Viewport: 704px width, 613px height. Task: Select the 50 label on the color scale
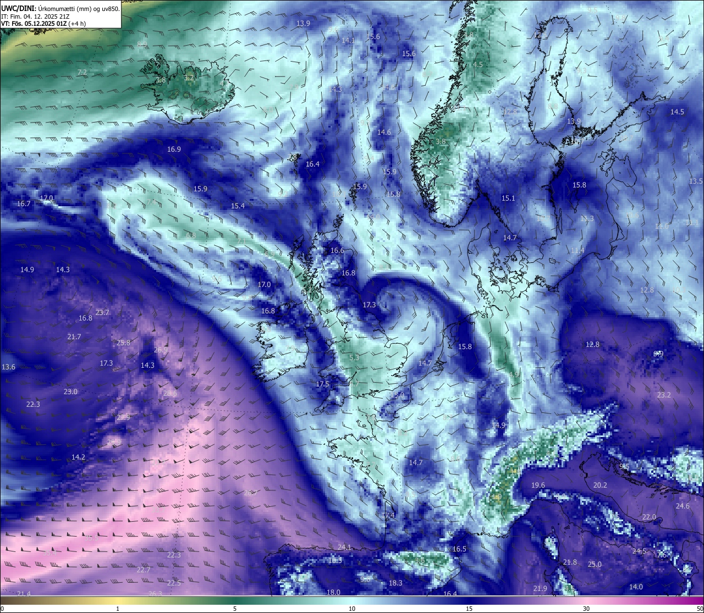click(x=699, y=609)
